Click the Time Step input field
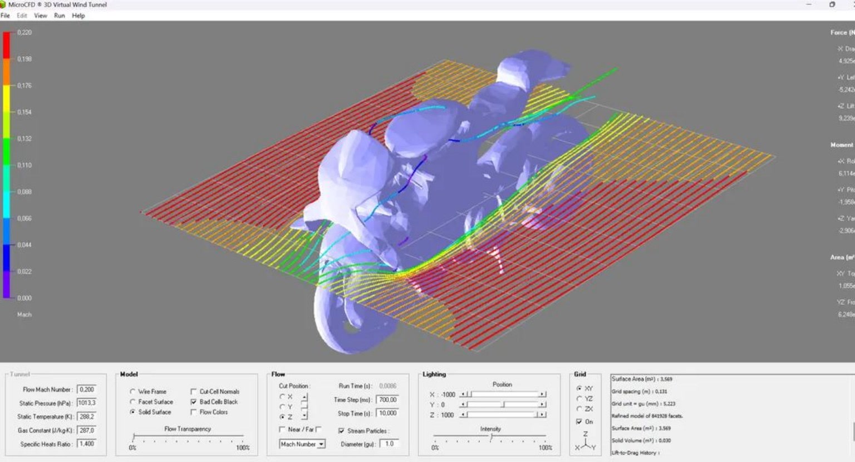The image size is (855, 462). [387, 400]
